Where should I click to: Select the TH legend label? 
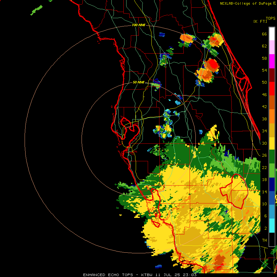click(x=264, y=240)
